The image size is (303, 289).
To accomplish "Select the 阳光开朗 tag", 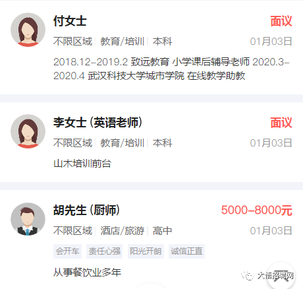I will pyautogui.click(x=146, y=251).
